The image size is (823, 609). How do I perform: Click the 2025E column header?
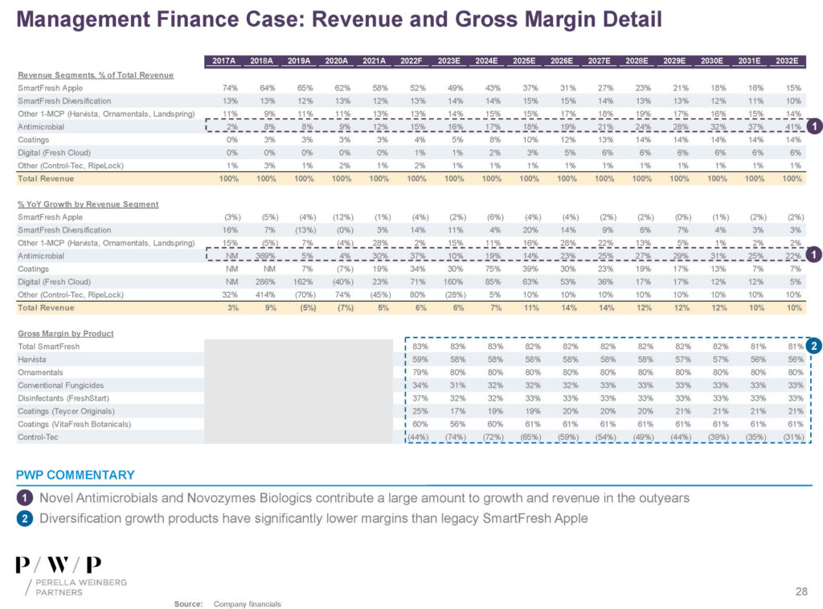(524, 61)
